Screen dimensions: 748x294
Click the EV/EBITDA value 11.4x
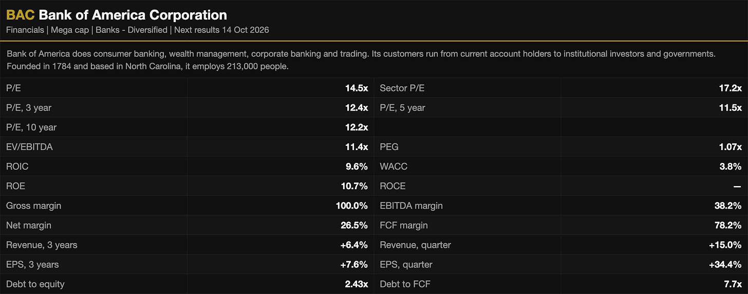357,147
